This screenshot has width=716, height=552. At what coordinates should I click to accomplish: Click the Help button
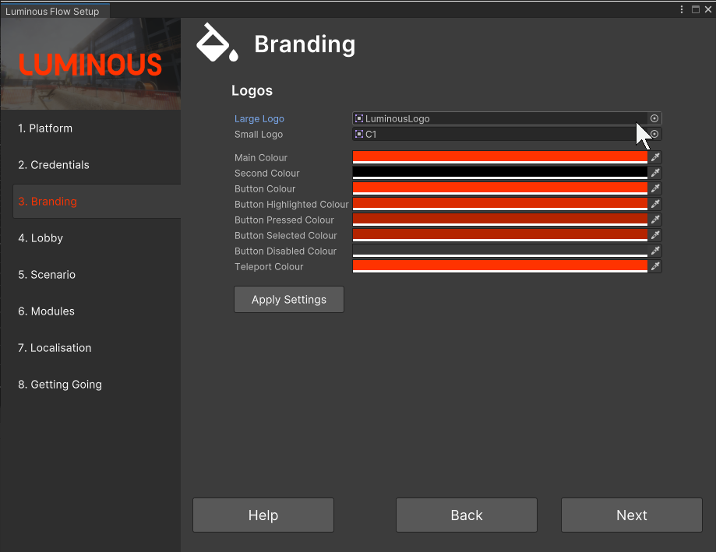point(263,515)
